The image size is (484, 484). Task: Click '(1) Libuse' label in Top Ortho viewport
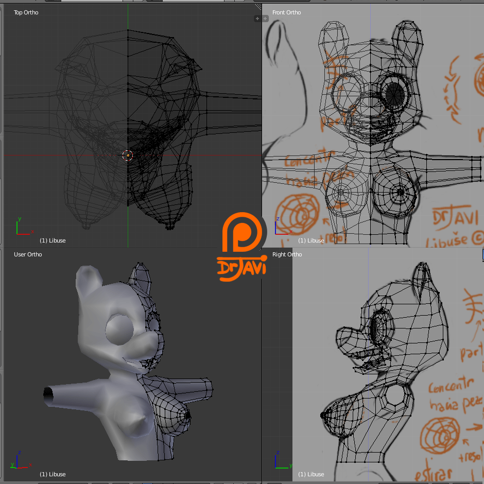point(53,240)
